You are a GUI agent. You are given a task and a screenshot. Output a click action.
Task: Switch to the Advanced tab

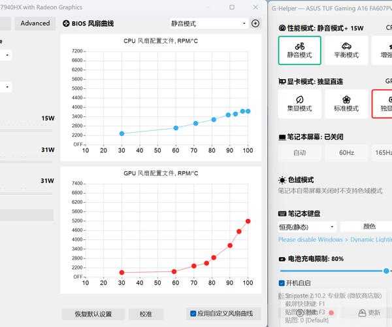coord(35,24)
